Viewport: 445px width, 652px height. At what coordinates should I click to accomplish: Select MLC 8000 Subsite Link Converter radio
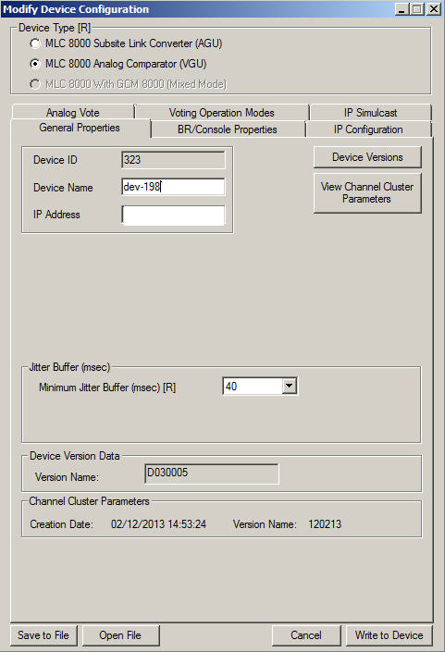[35, 43]
